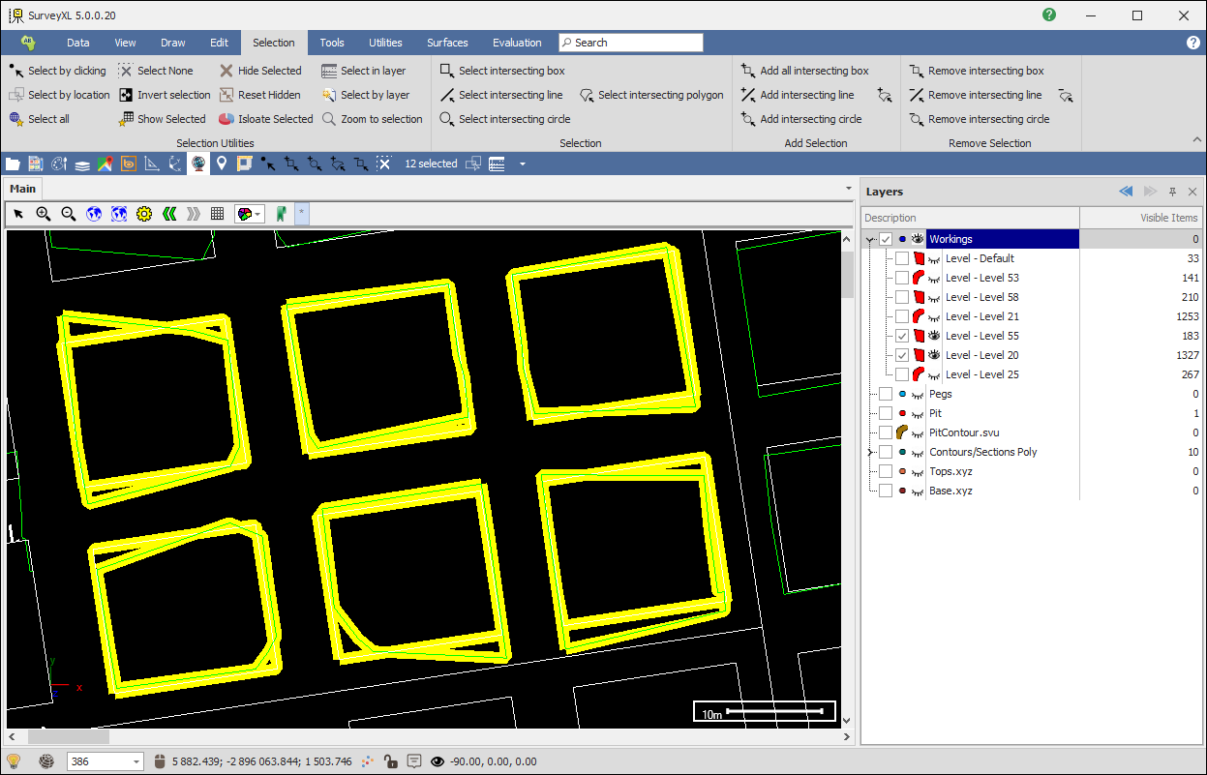Click the red swatch of Level - Level 20
Viewport: 1207px width, 775px height.
click(x=920, y=355)
